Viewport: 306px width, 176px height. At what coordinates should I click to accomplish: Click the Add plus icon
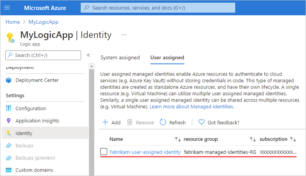tap(105, 122)
